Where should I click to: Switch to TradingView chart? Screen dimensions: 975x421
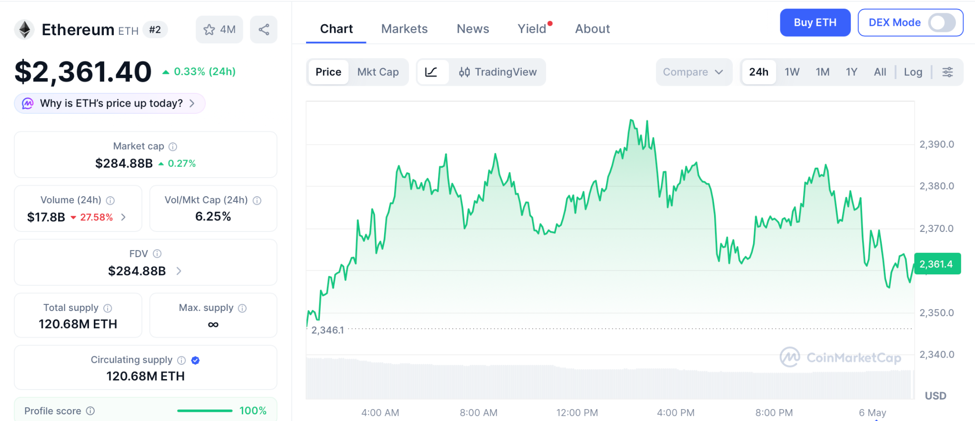(x=497, y=72)
